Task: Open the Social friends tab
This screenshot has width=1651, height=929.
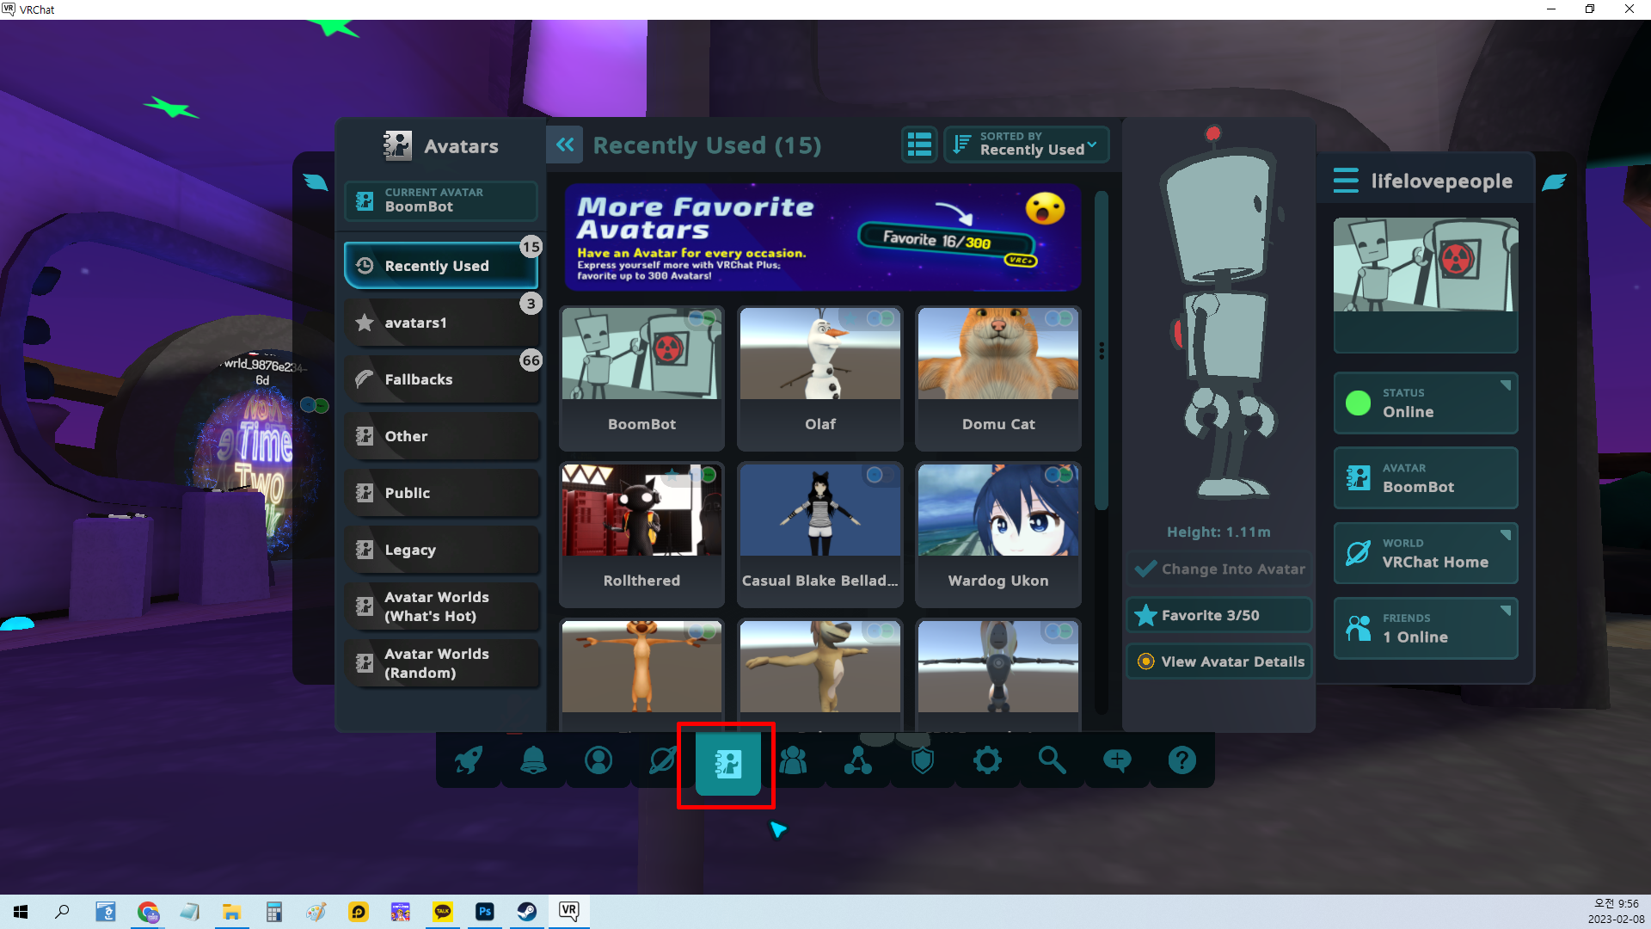Action: click(x=793, y=760)
